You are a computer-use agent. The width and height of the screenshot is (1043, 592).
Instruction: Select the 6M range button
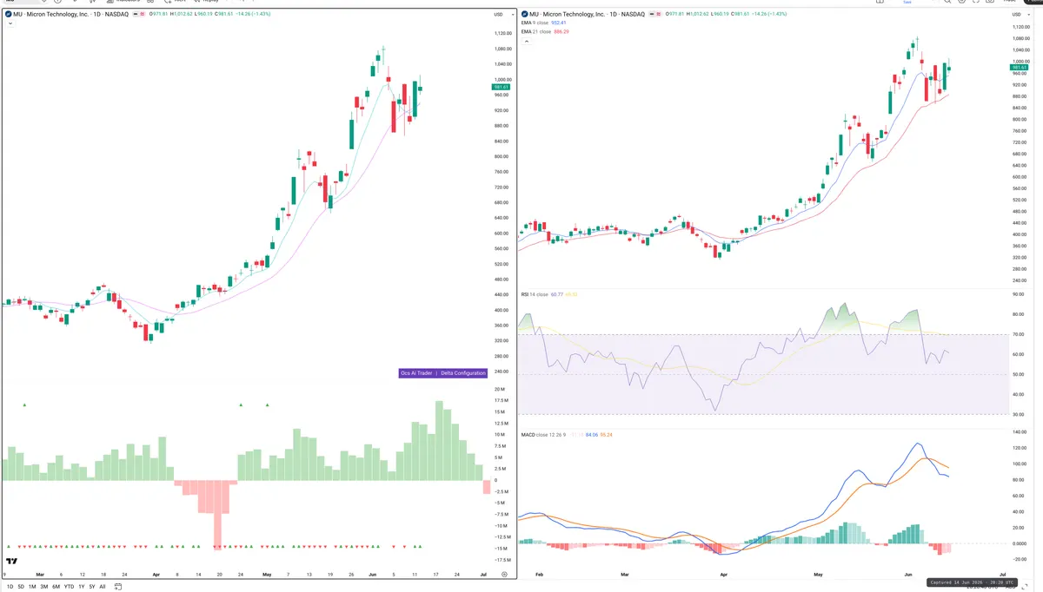pyautogui.click(x=56, y=587)
